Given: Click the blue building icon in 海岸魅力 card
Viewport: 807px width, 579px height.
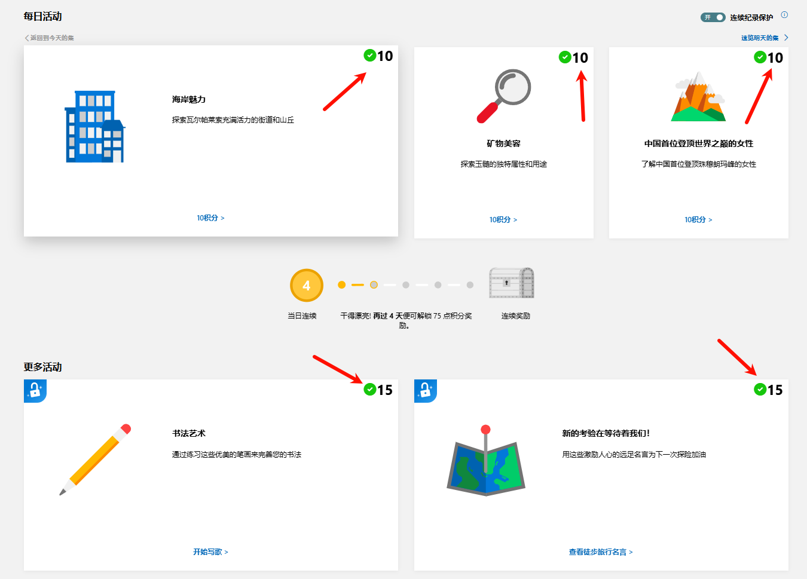Looking at the screenshot, I should point(94,127).
